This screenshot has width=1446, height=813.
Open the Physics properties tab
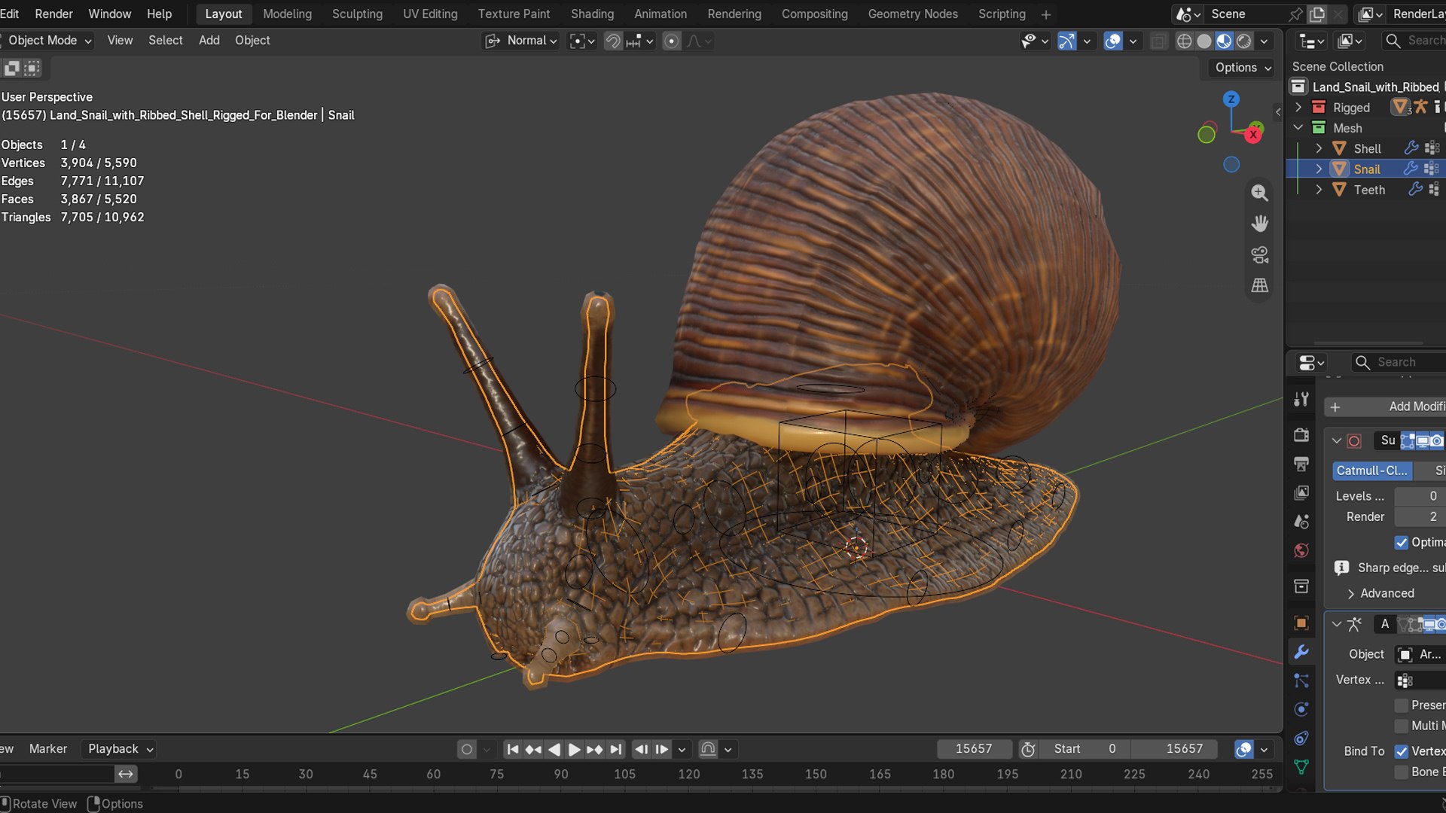1301,709
